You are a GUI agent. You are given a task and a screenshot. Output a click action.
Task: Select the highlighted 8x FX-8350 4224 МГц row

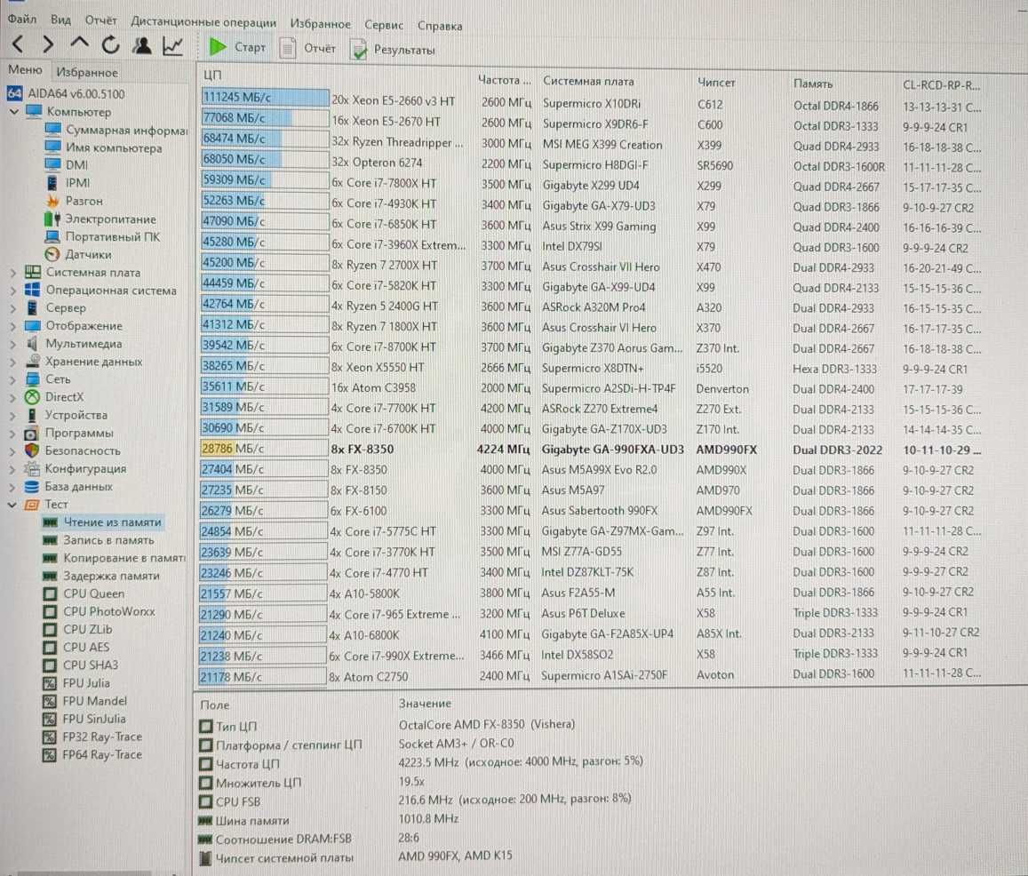pos(592,450)
